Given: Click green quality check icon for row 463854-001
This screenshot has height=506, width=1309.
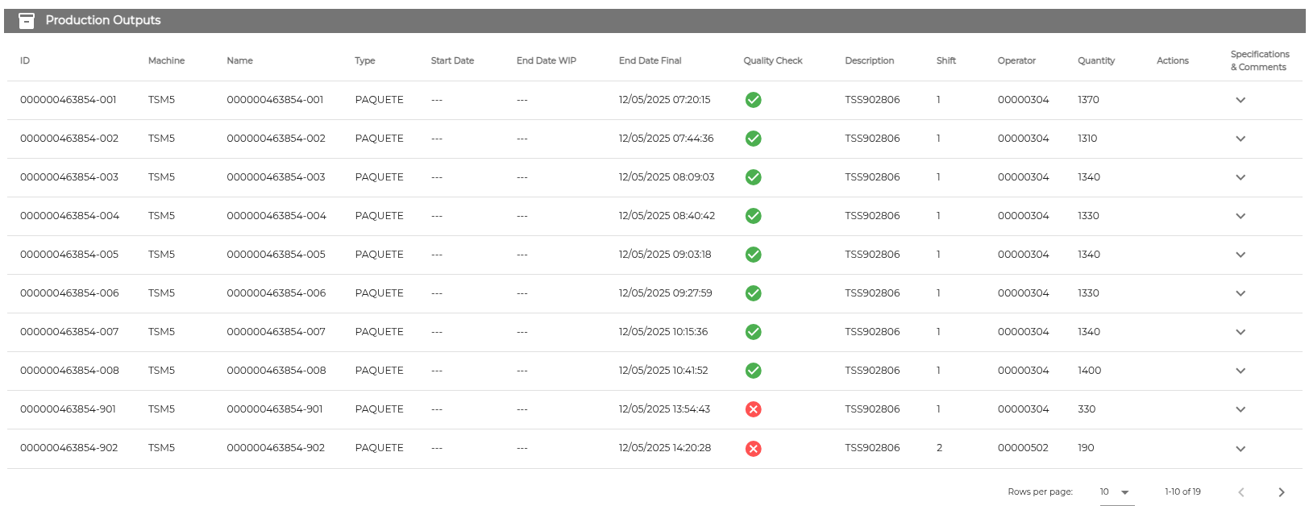Looking at the screenshot, I should [754, 100].
